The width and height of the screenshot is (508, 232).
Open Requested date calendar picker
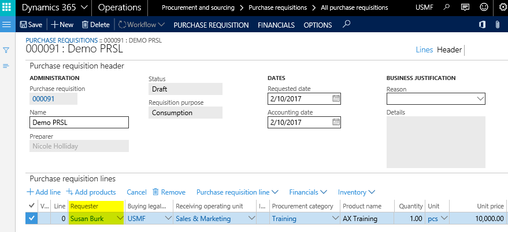click(x=336, y=98)
